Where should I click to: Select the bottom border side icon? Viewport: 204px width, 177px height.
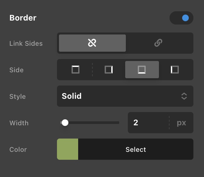tap(142, 70)
